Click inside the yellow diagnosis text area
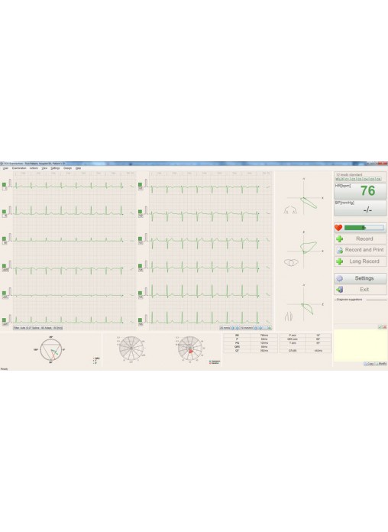Viewport: 388px width, 532px height. click(361, 345)
